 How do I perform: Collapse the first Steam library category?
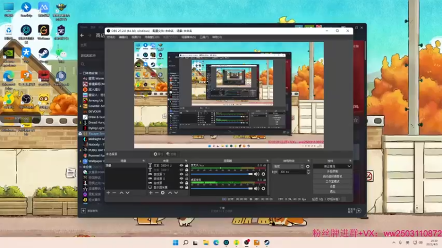pyautogui.click(x=81, y=73)
